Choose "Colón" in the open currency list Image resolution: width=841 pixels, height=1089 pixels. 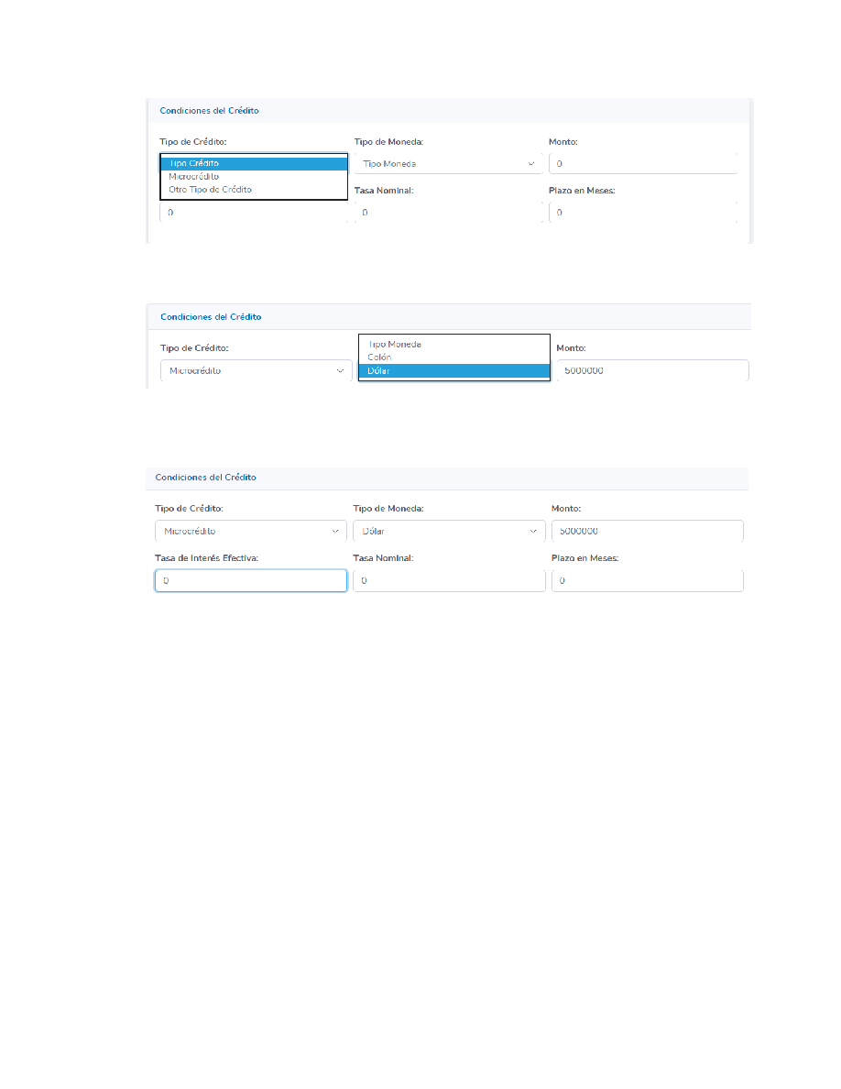pyautogui.click(x=454, y=357)
